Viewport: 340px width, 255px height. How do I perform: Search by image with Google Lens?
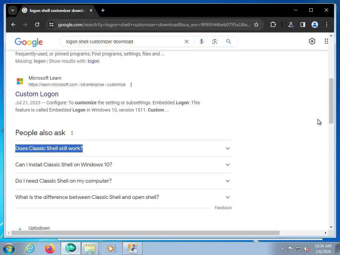(x=215, y=42)
